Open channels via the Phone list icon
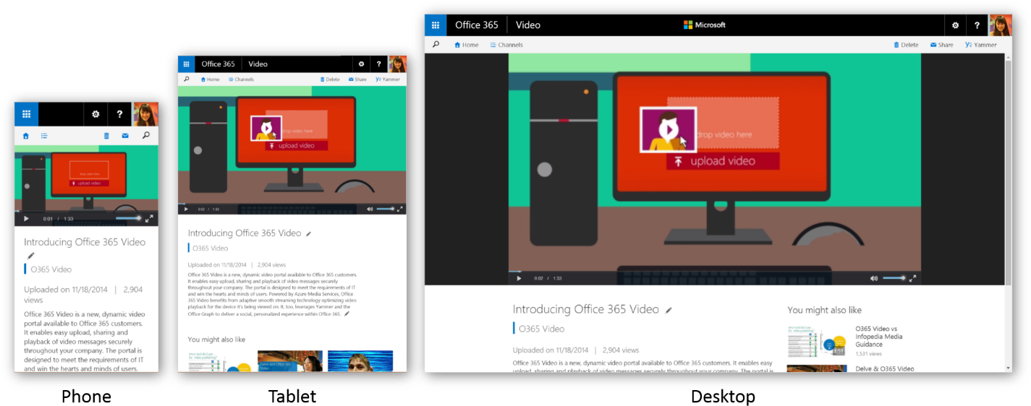The image size is (1031, 406). [x=44, y=136]
